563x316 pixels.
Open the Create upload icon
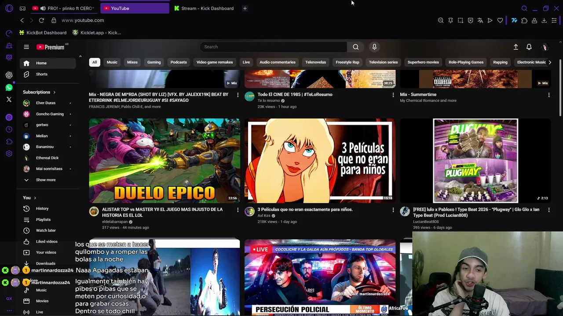click(515, 47)
